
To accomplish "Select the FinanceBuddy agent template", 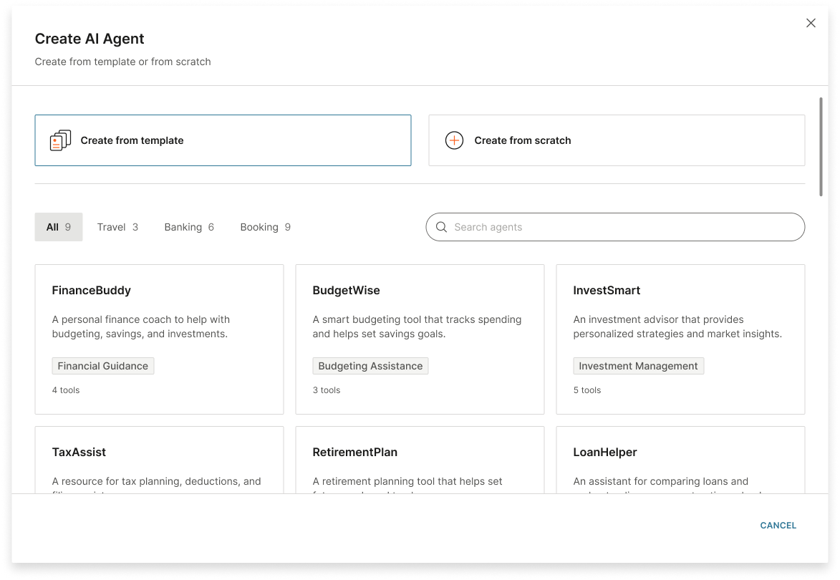I will coord(159,339).
